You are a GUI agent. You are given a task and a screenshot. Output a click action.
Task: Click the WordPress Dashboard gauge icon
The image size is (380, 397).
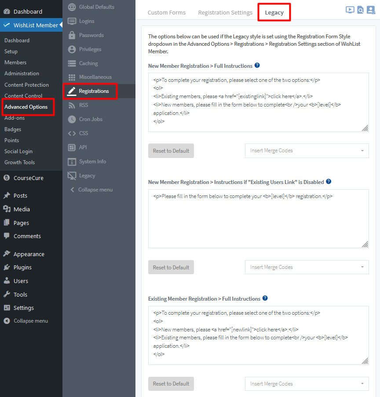(x=7, y=11)
